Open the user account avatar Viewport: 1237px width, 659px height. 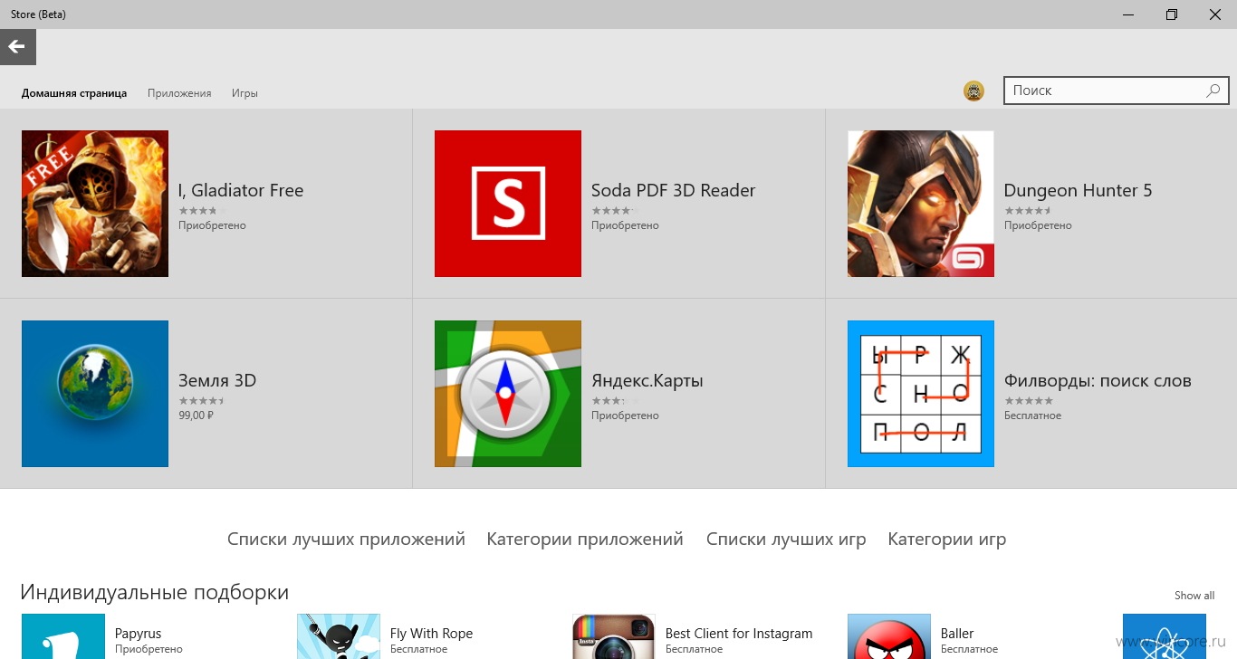coord(973,91)
